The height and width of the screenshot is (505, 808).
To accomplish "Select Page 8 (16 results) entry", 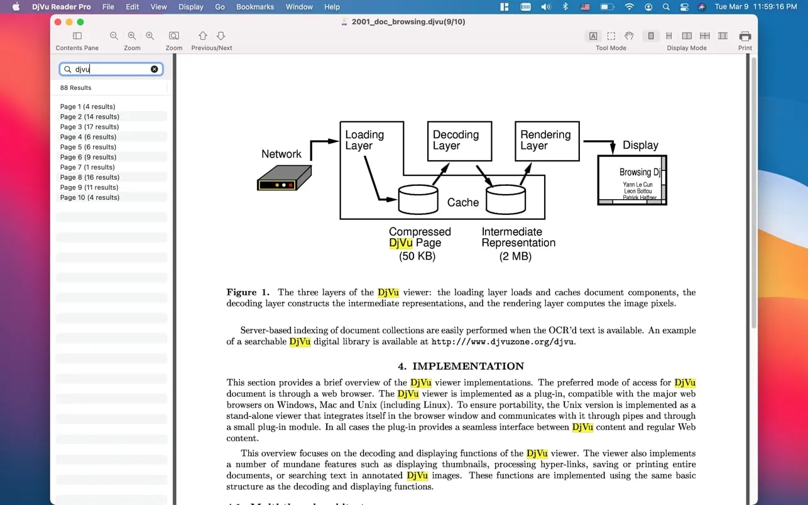I will pos(89,177).
